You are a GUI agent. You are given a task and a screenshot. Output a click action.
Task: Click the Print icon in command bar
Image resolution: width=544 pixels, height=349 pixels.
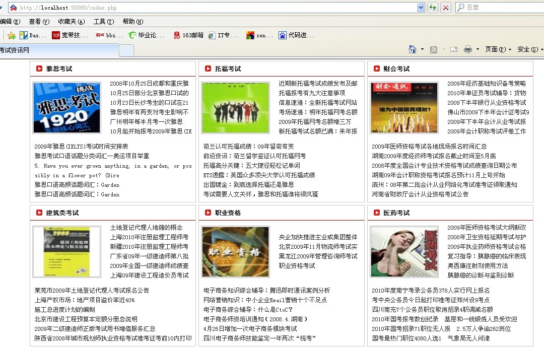click(468, 49)
